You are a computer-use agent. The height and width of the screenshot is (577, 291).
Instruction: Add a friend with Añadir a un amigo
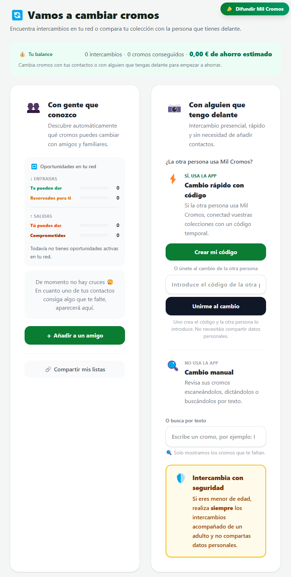click(x=75, y=335)
